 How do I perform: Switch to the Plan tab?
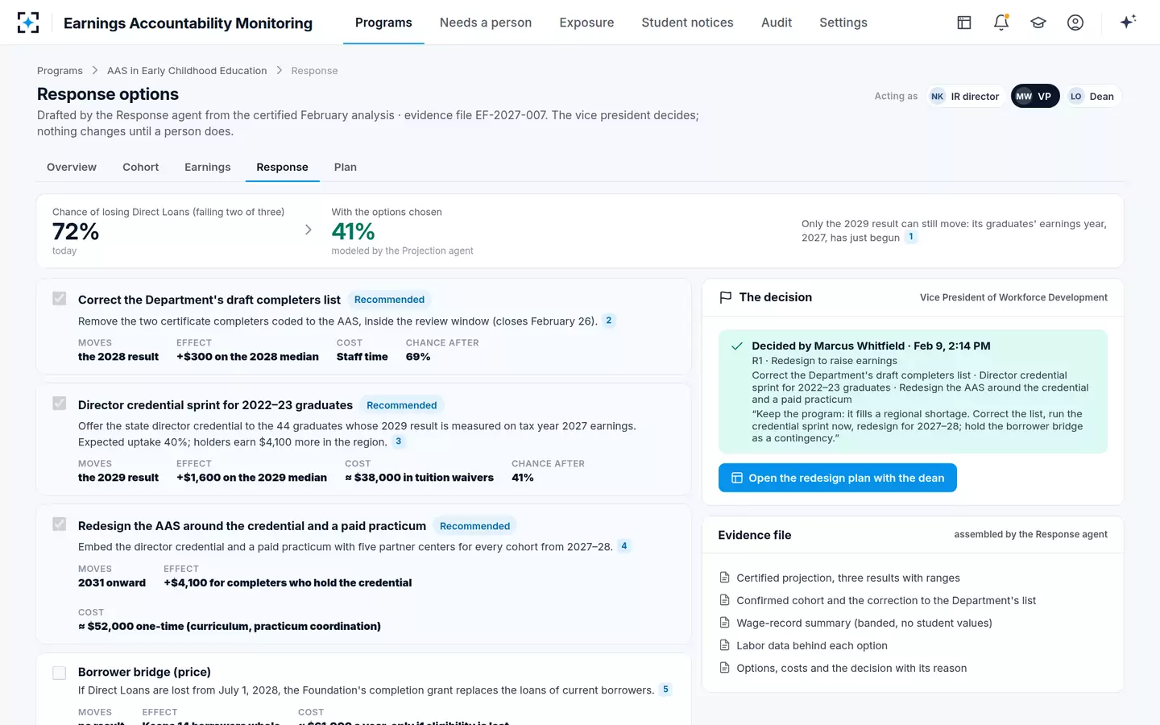point(346,168)
